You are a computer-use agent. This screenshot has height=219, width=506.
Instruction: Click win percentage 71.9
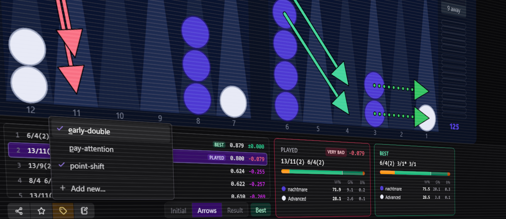click(336, 190)
